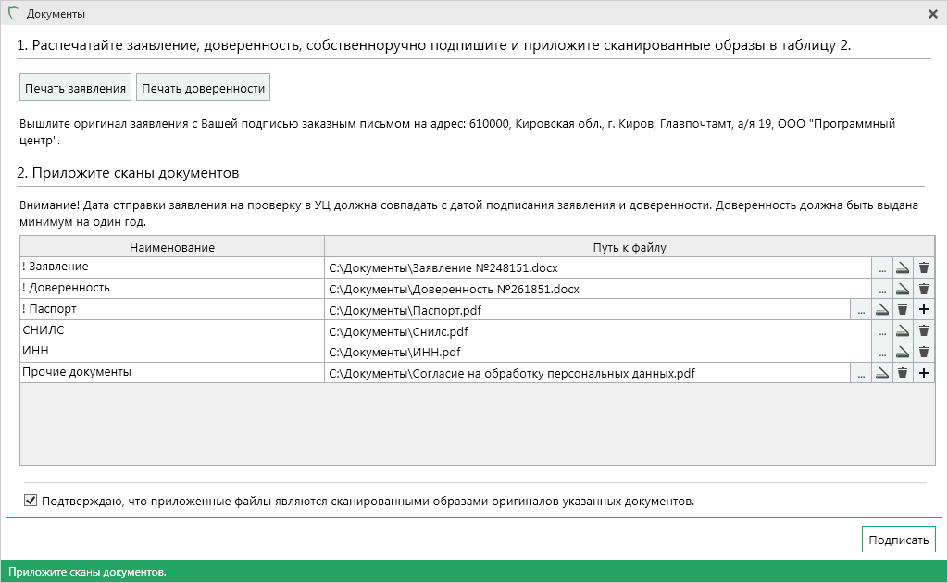948x583 pixels.
Task: Delete the attached Заявление file
Action: (924, 268)
